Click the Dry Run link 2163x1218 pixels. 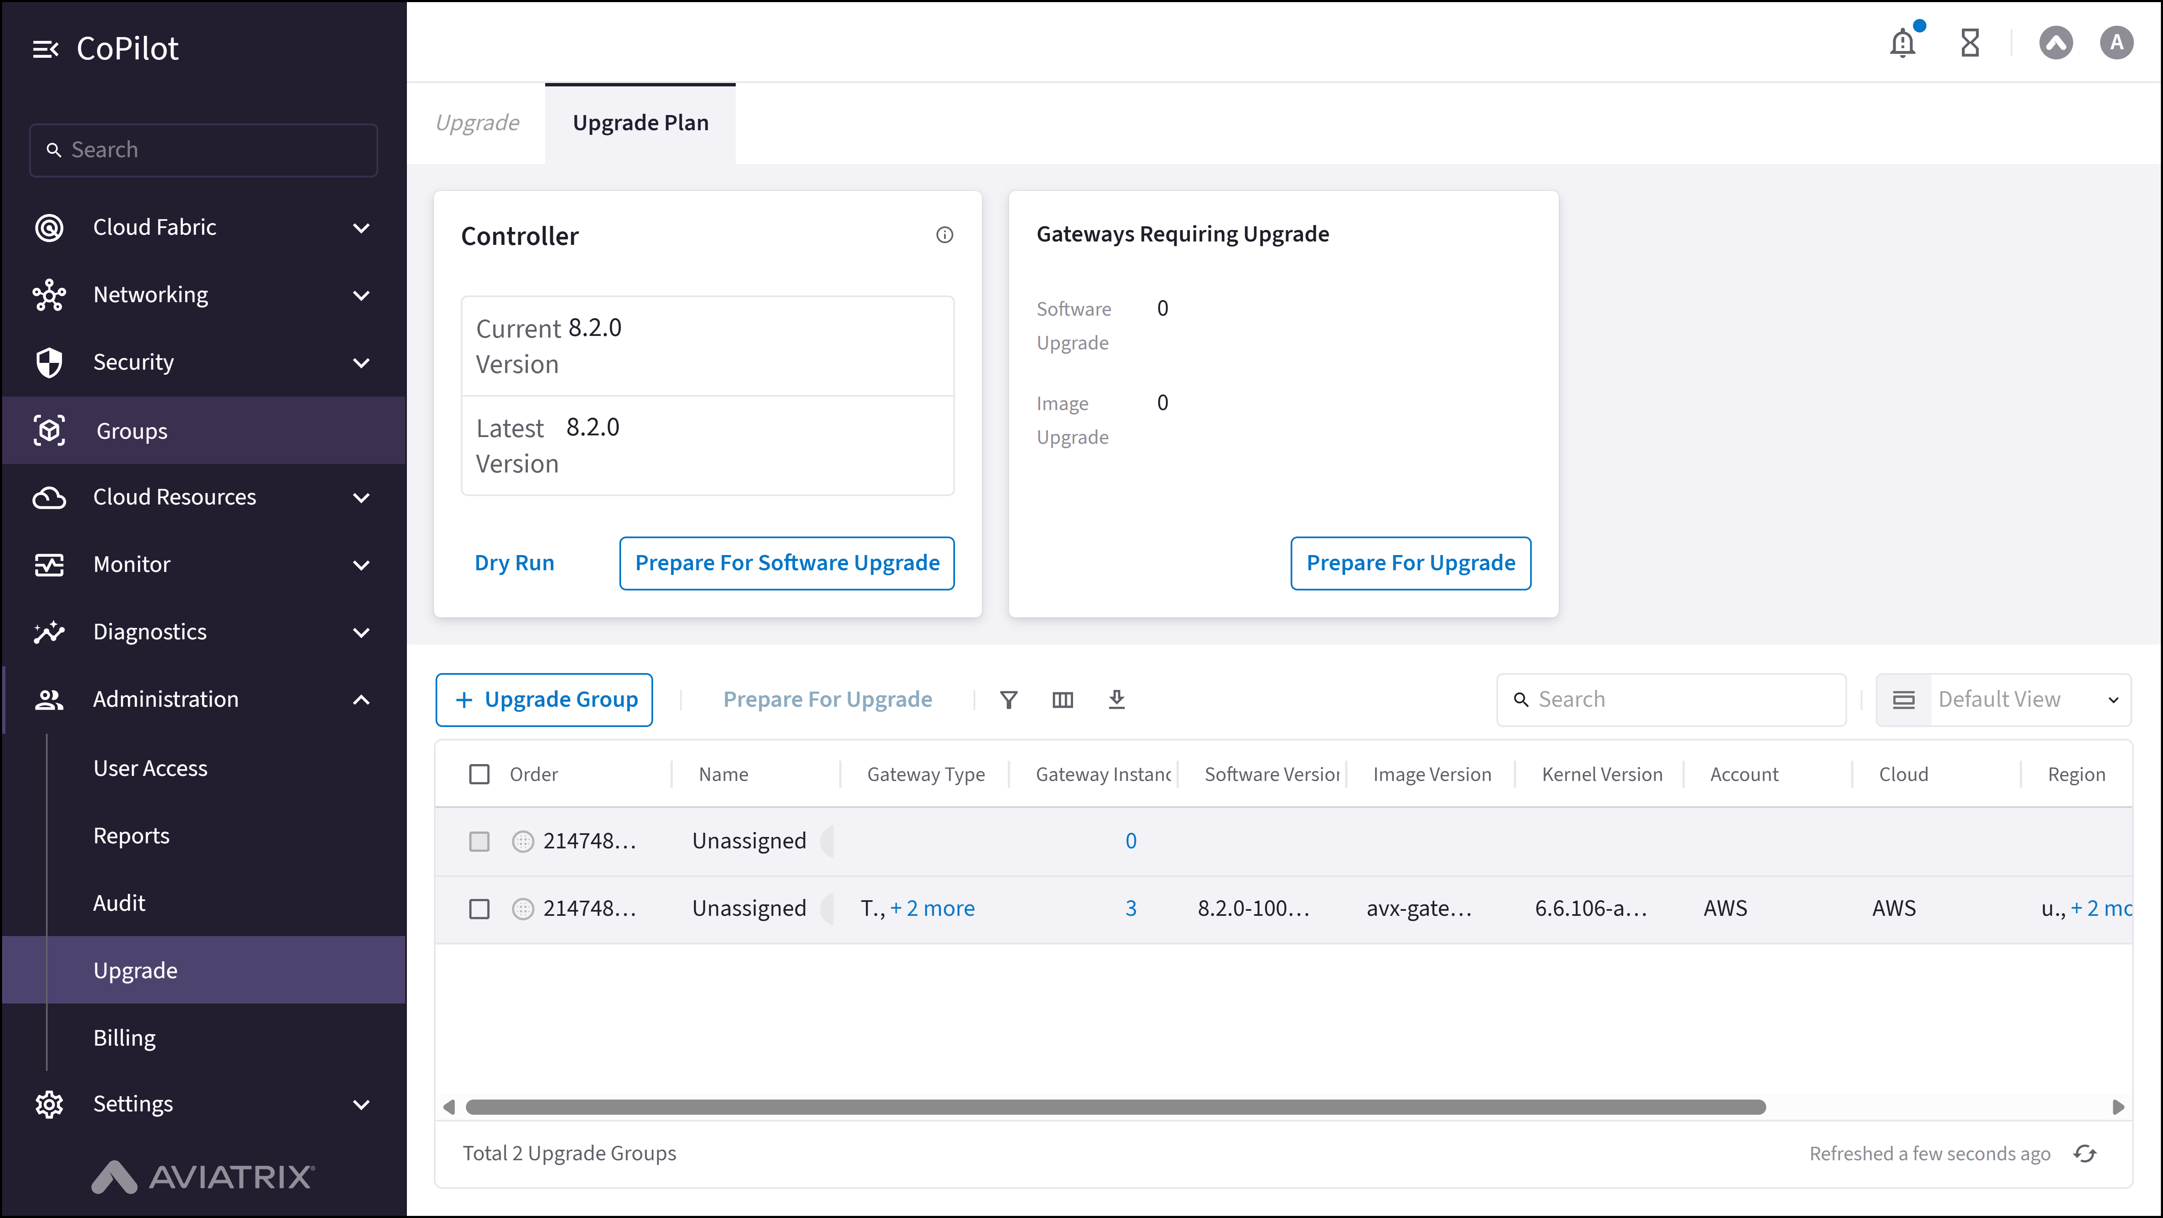(515, 563)
